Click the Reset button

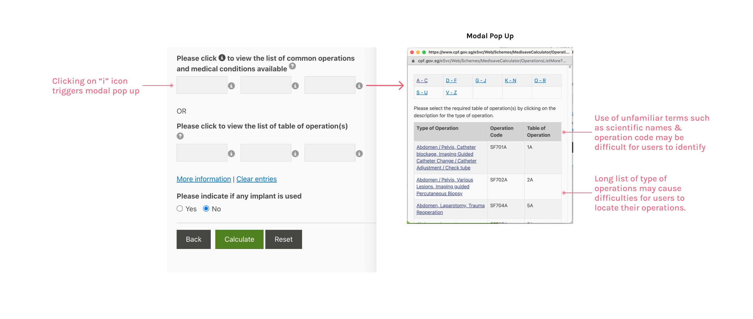pyautogui.click(x=284, y=239)
